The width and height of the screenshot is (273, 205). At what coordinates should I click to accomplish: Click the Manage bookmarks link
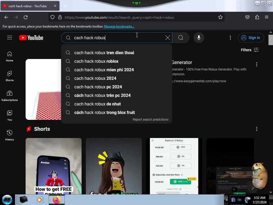[119, 26]
